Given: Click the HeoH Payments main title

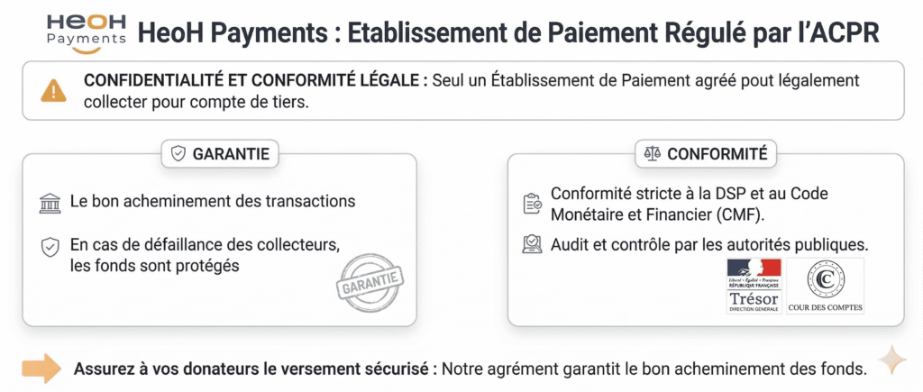Looking at the screenshot, I should pyautogui.click(x=507, y=34).
